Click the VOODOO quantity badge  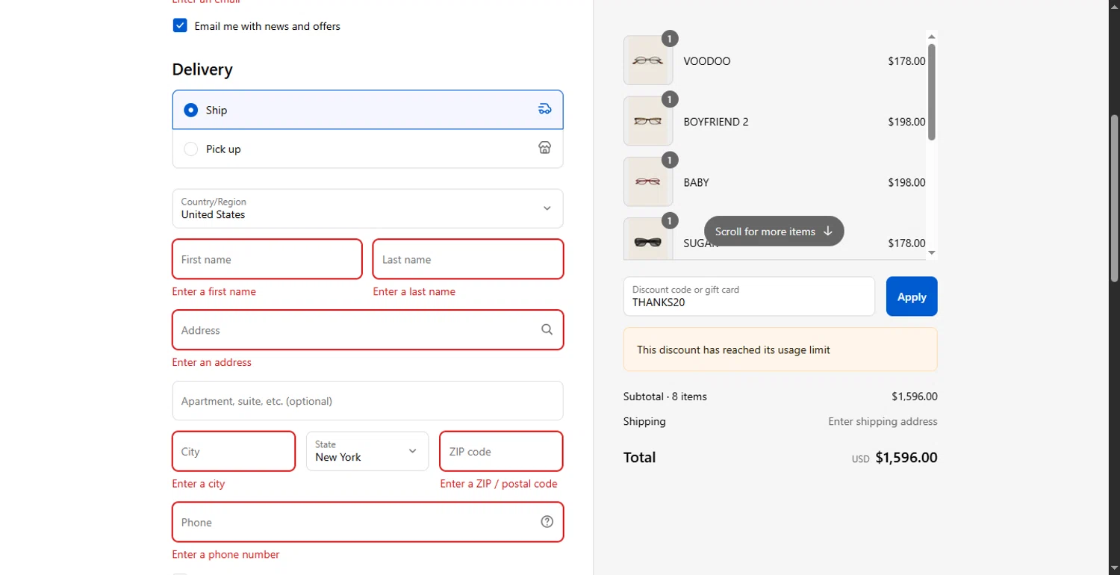pos(670,39)
